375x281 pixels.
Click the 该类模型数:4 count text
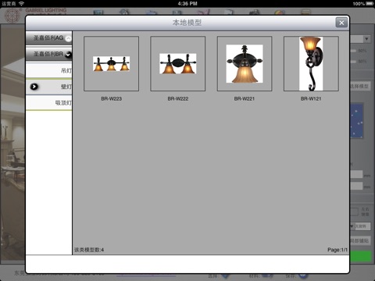click(89, 250)
